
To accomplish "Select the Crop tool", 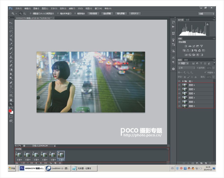I will tap(11, 40).
